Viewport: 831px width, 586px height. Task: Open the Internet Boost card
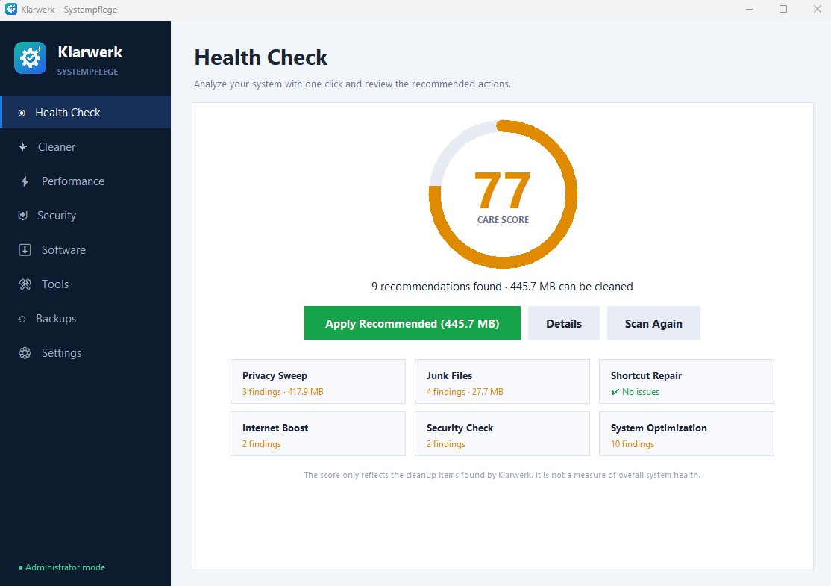tap(318, 434)
